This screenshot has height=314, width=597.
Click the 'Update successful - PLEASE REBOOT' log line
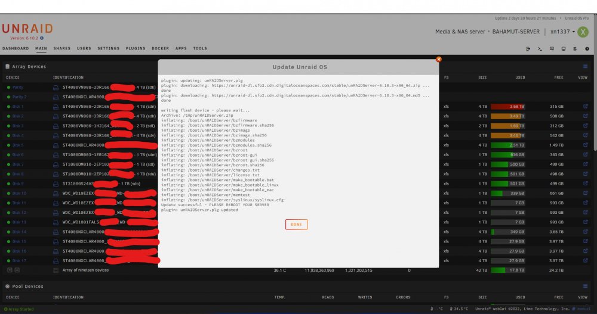[x=215, y=205]
